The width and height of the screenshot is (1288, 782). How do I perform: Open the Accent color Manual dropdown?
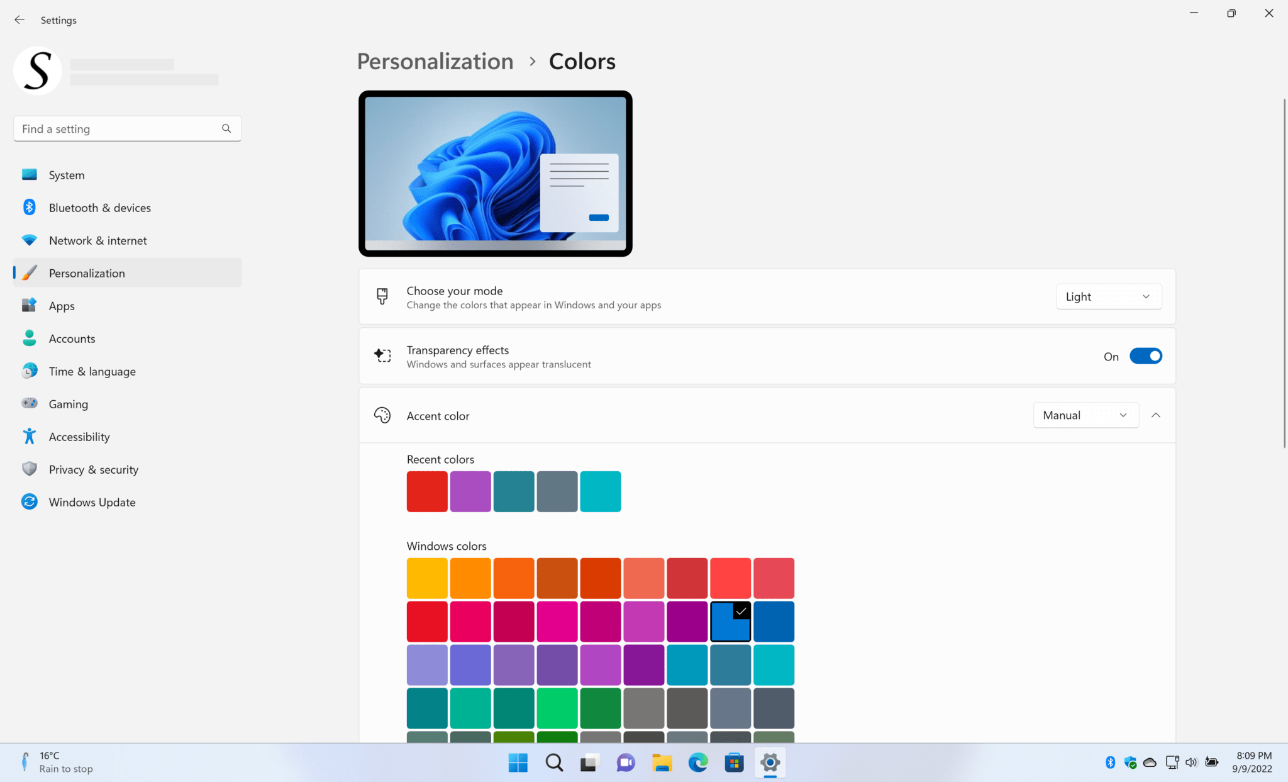1085,415
